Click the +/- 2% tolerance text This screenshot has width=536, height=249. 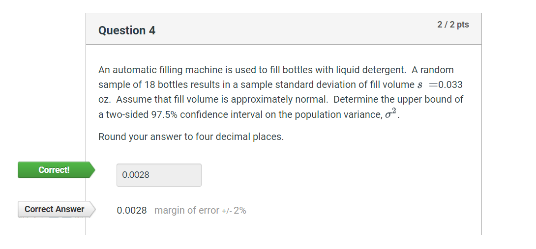[x=234, y=211]
